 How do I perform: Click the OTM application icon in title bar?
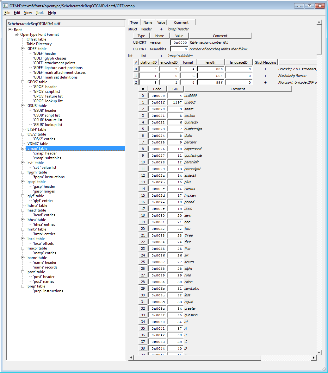click(5, 6)
